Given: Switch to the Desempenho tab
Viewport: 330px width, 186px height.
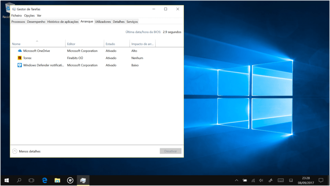Looking at the screenshot, I should (x=36, y=22).
